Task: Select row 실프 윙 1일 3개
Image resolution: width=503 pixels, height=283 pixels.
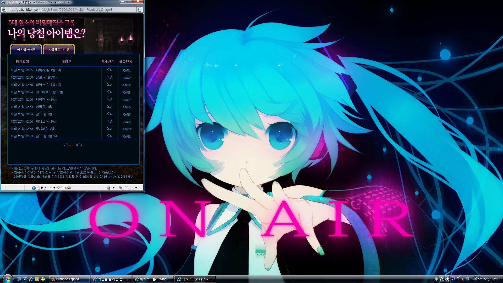Action: pos(73,136)
